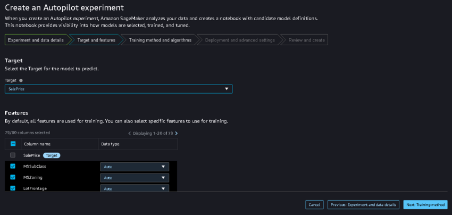
Task: Check the SalePrice column checkbox
Action: [x=13, y=155]
